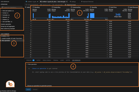The width and height of the screenshot is (139, 92).
Task: Expand the Sort and filter operations group
Action: 1,21
